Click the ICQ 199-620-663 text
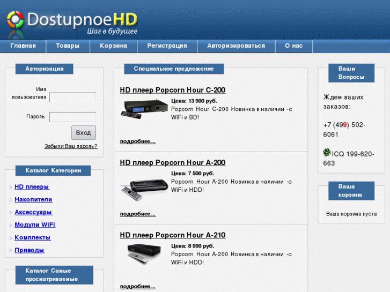The image size is (390, 292). [349, 159]
